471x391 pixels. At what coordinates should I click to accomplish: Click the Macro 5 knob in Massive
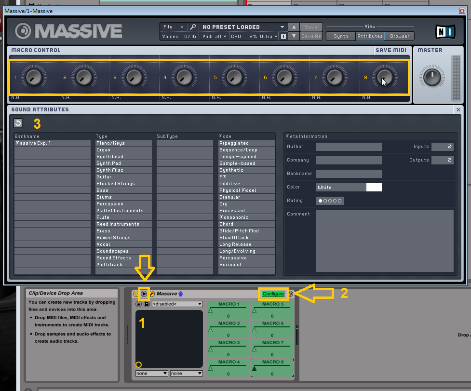tap(235, 77)
